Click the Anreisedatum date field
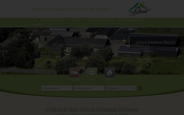This screenshot has height=115, width=184. coord(57,88)
